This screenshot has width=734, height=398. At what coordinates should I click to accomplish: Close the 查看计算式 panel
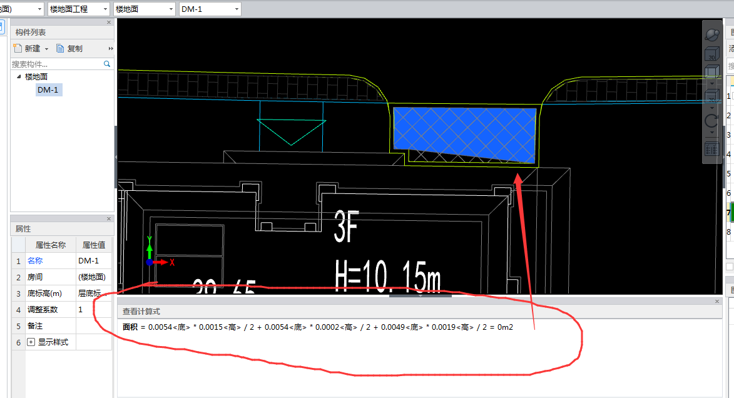click(716, 301)
